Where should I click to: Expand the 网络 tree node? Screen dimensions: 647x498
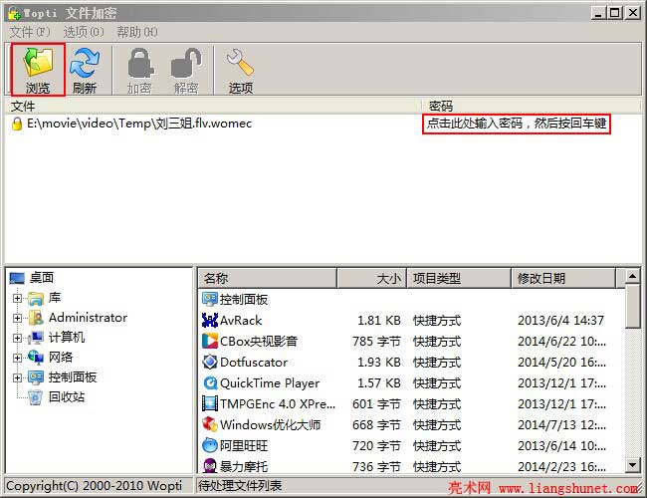point(17,358)
